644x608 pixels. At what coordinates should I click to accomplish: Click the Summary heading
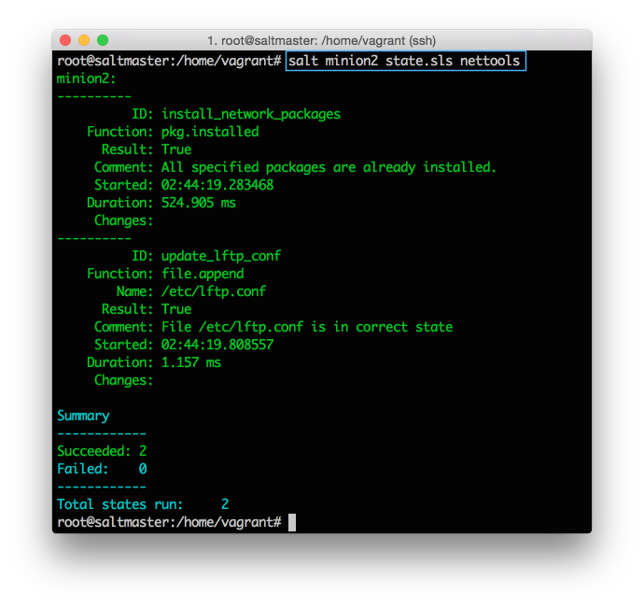(x=83, y=416)
